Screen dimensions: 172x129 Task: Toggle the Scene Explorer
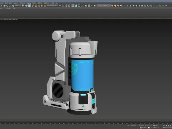66,6
